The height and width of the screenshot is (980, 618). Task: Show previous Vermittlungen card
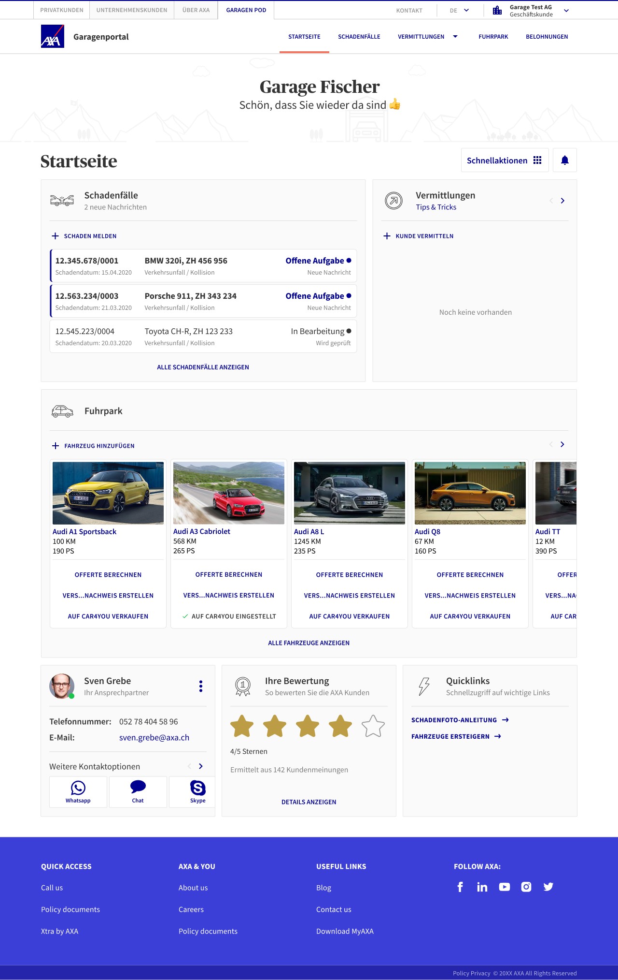pyautogui.click(x=551, y=201)
